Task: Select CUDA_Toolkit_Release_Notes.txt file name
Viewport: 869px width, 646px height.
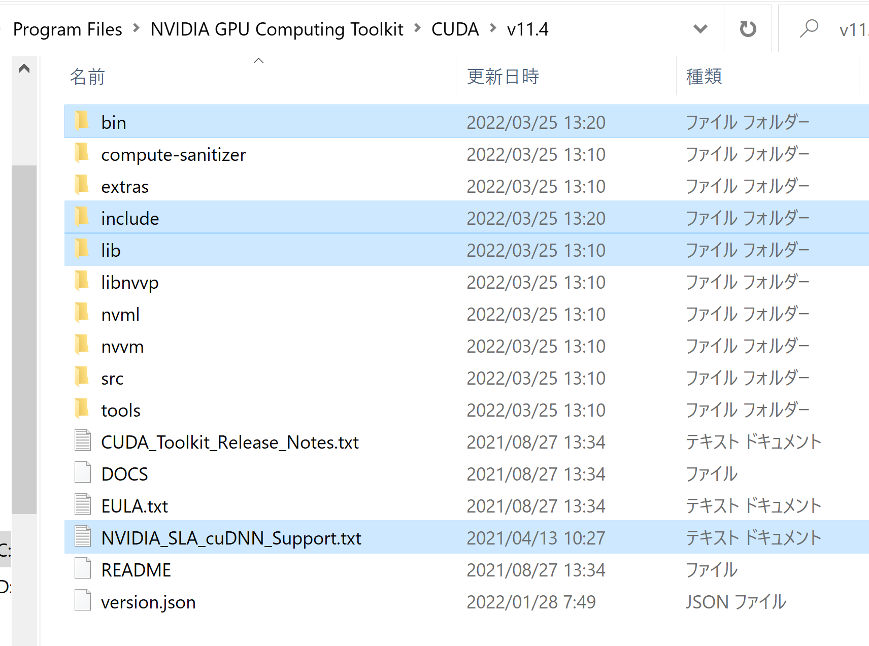Action: [x=230, y=443]
